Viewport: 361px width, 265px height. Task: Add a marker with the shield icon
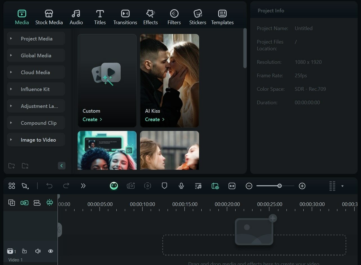164,186
